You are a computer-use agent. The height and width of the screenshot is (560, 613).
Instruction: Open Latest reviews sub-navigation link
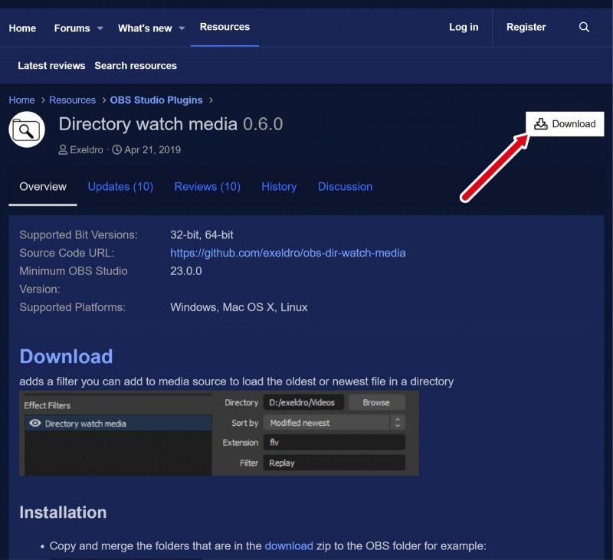point(51,66)
